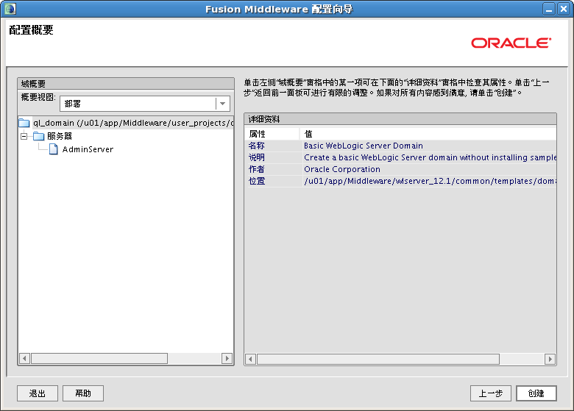Click right arrow of domain tree scrollbar

tap(227, 358)
